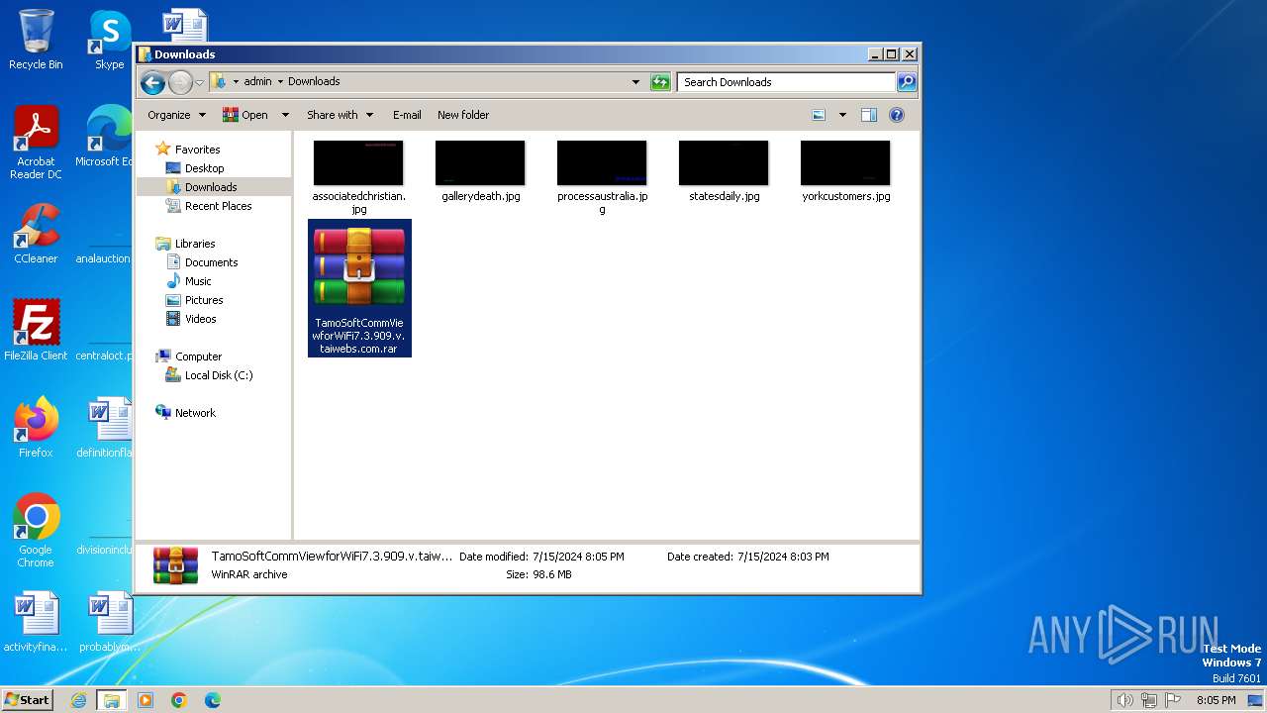Image resolution: width=1267 pixels, height=713 pixels.
Task: Expand the view options dropdown arrow
Action: (842, 115)
